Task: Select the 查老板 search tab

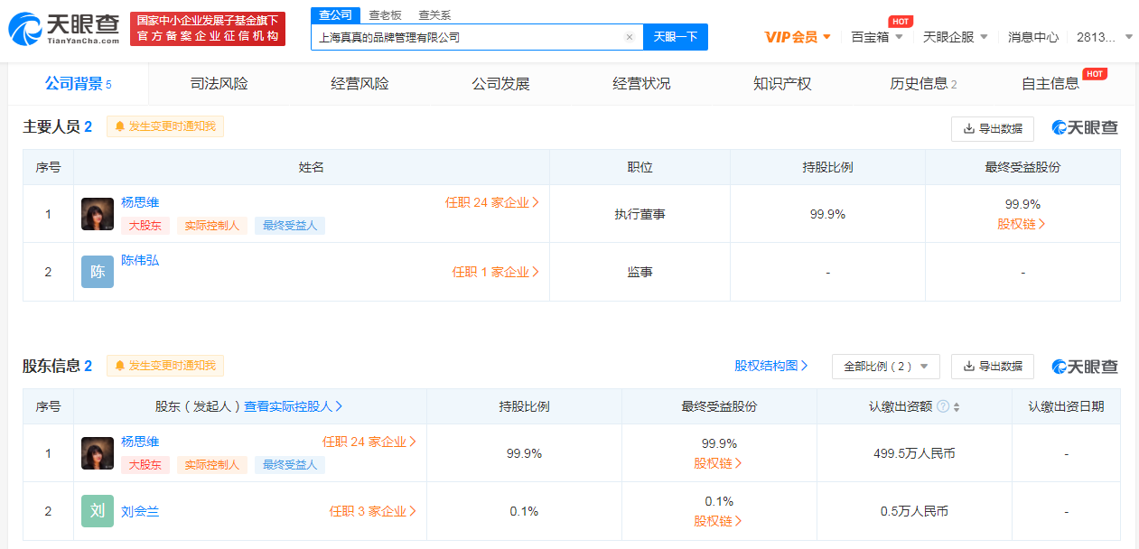Action: point(385,15)
